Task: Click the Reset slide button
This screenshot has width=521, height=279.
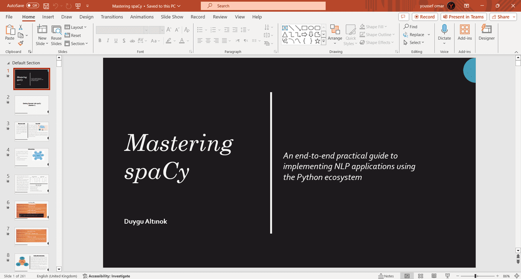Action: (73, 35)
